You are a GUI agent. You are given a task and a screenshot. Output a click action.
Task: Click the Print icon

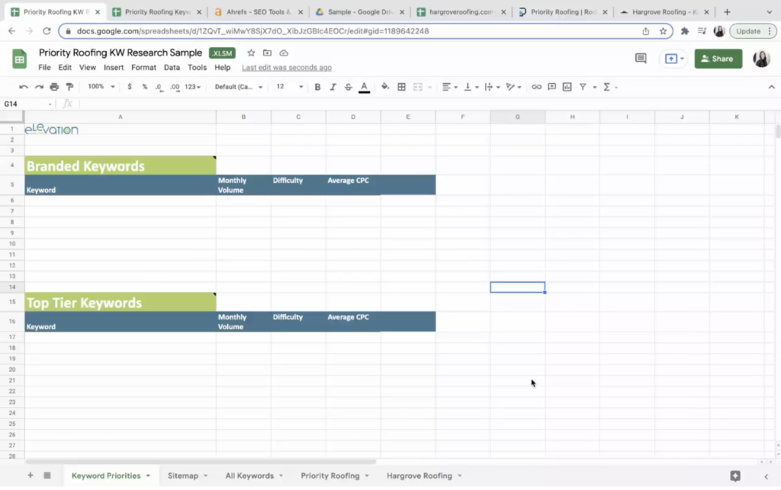click(x=54, y=87)
